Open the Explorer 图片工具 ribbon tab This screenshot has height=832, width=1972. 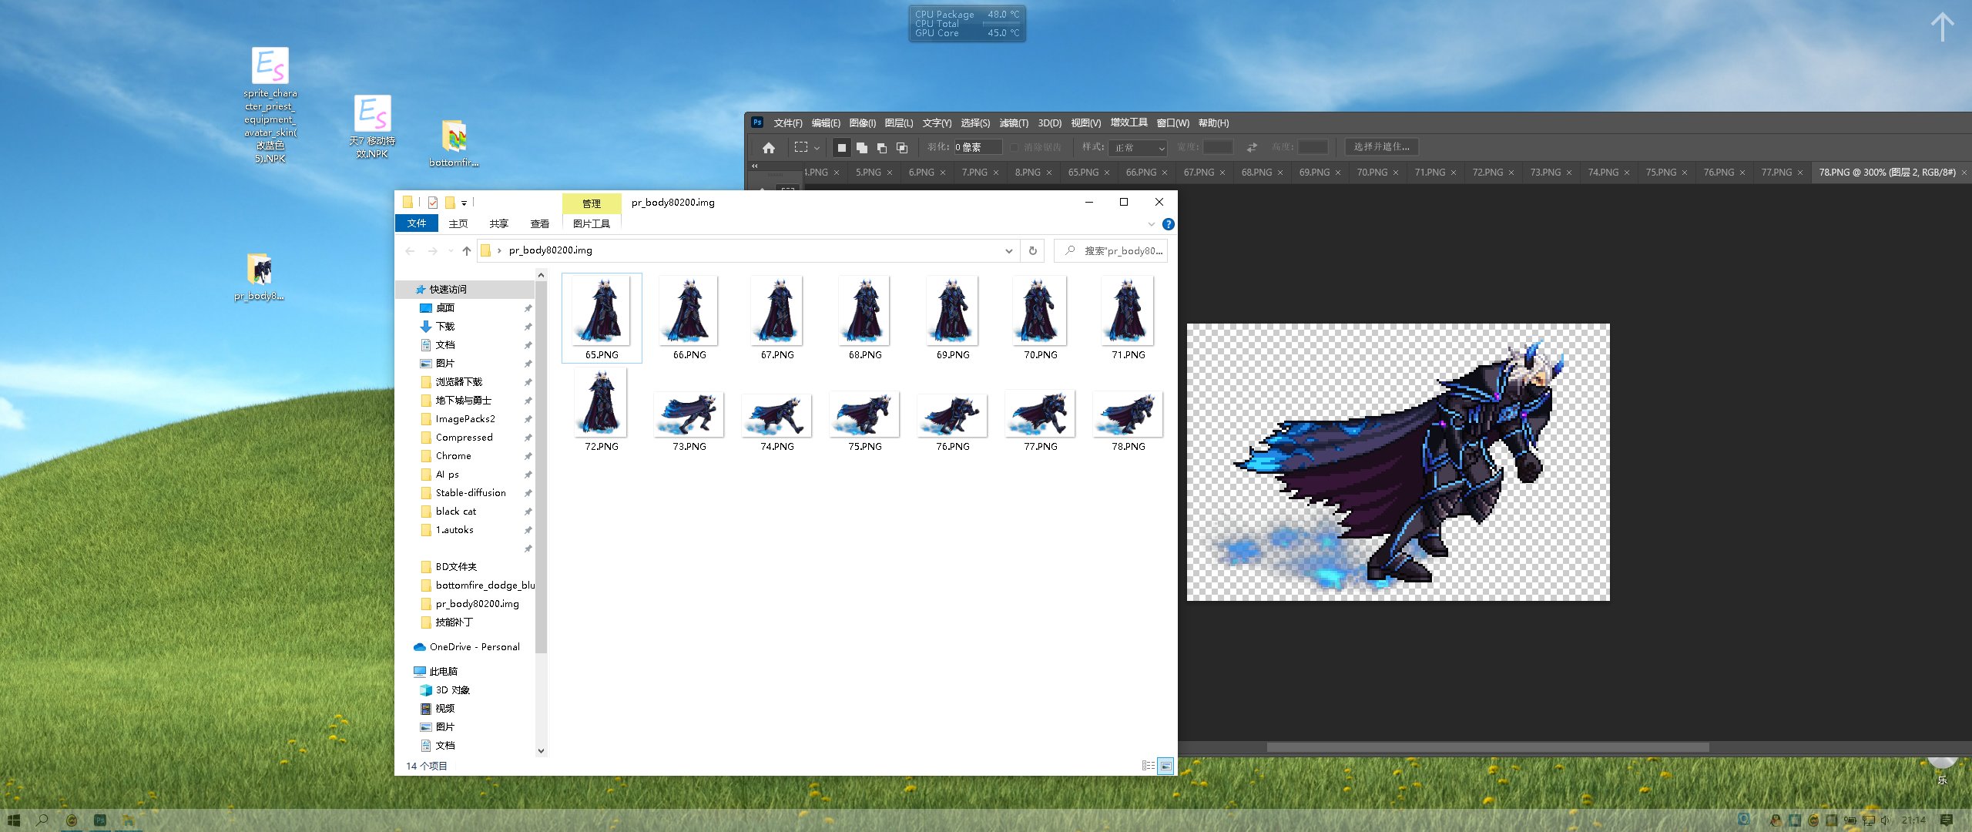pyautogui.click(x=592, y=224)
